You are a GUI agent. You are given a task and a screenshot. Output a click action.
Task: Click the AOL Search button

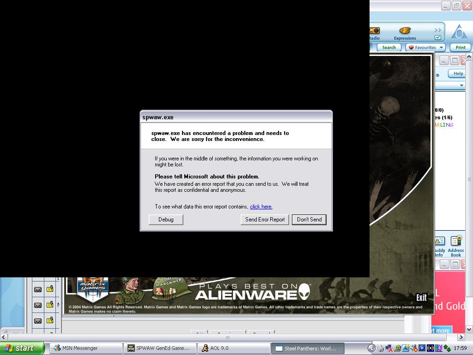pos(388,48)
